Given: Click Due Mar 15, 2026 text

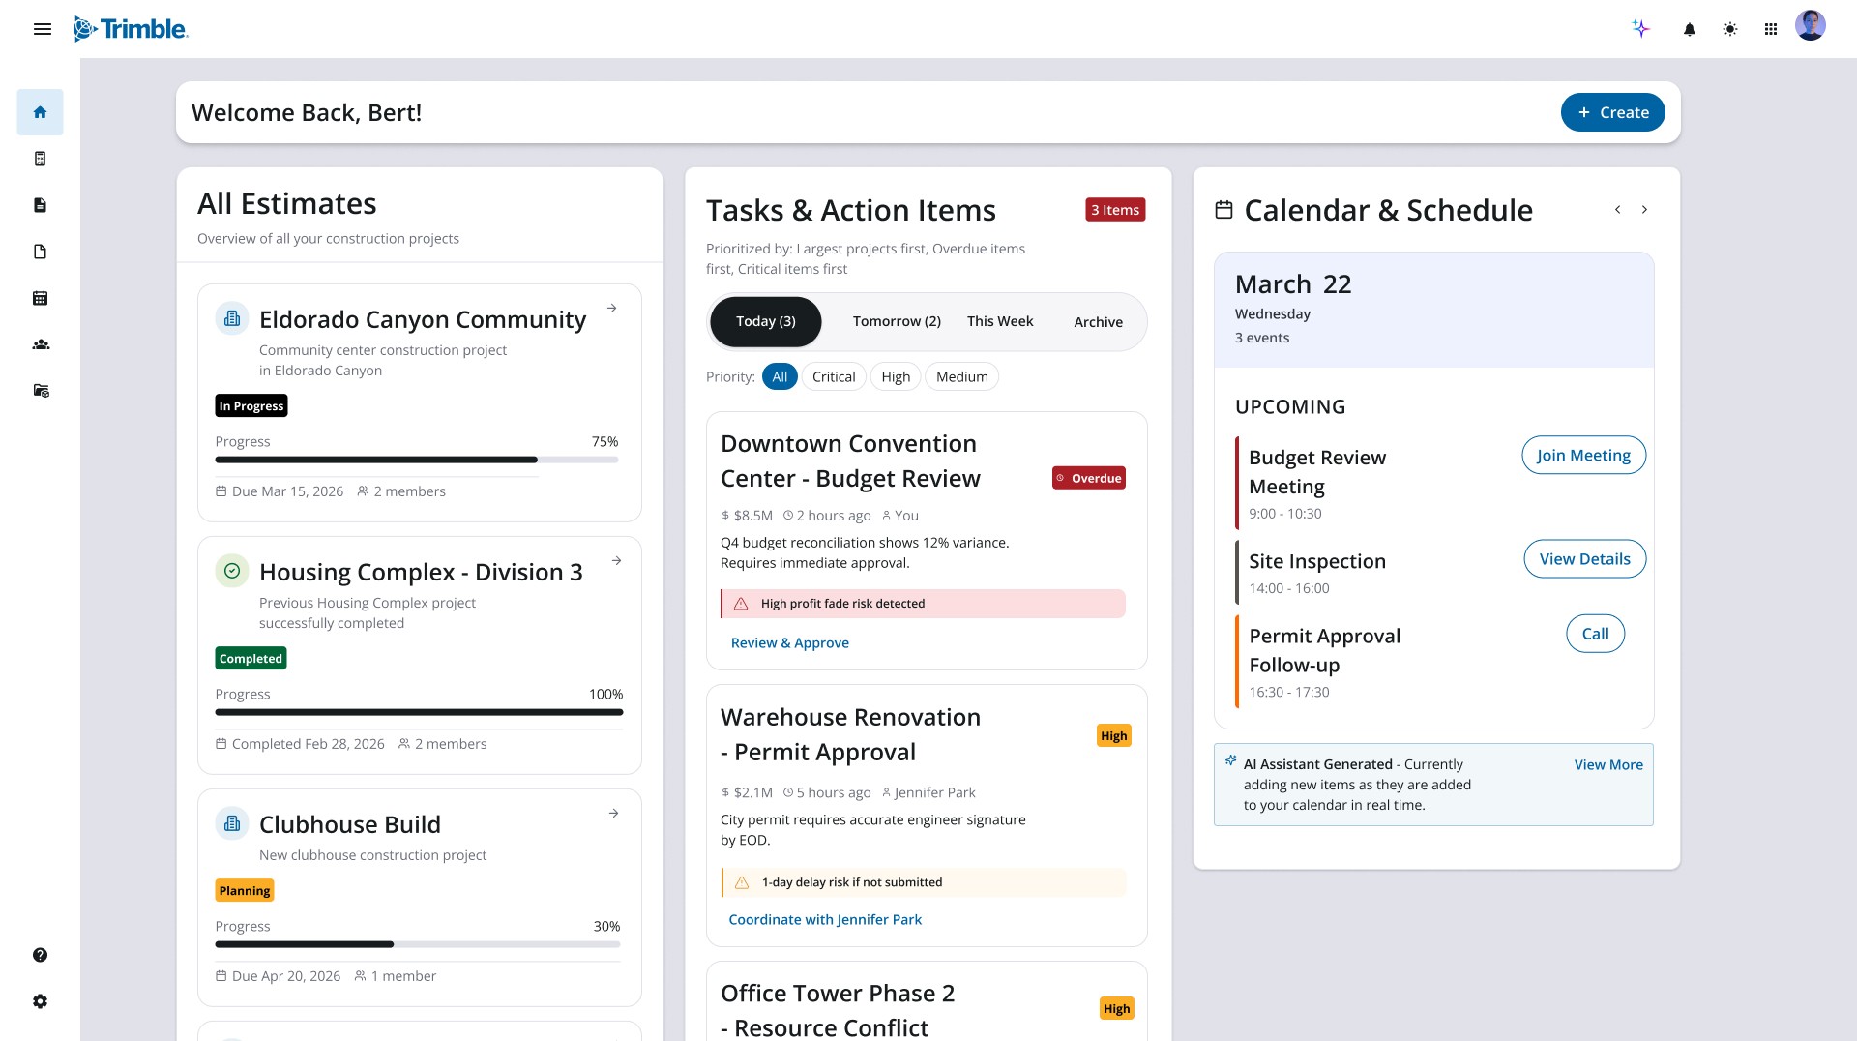Looking at the screenshot, I should pyautogui.click(x=287, y=491).
